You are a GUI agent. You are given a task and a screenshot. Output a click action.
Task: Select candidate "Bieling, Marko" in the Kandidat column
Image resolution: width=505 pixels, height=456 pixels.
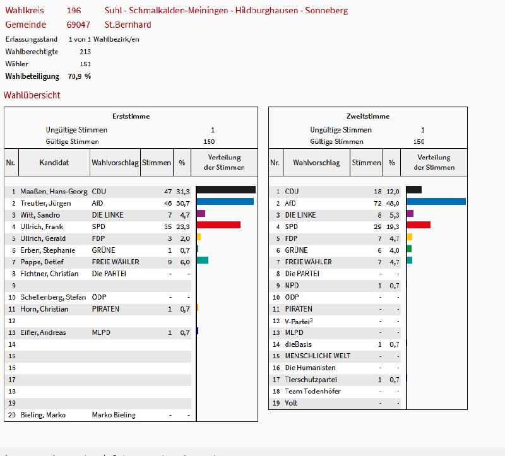[x=43, y=415]
